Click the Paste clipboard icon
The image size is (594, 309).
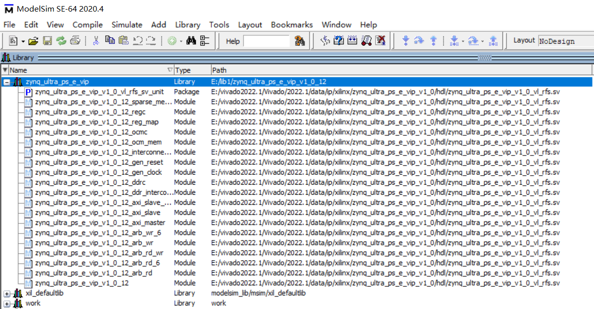tap(123, 41)
